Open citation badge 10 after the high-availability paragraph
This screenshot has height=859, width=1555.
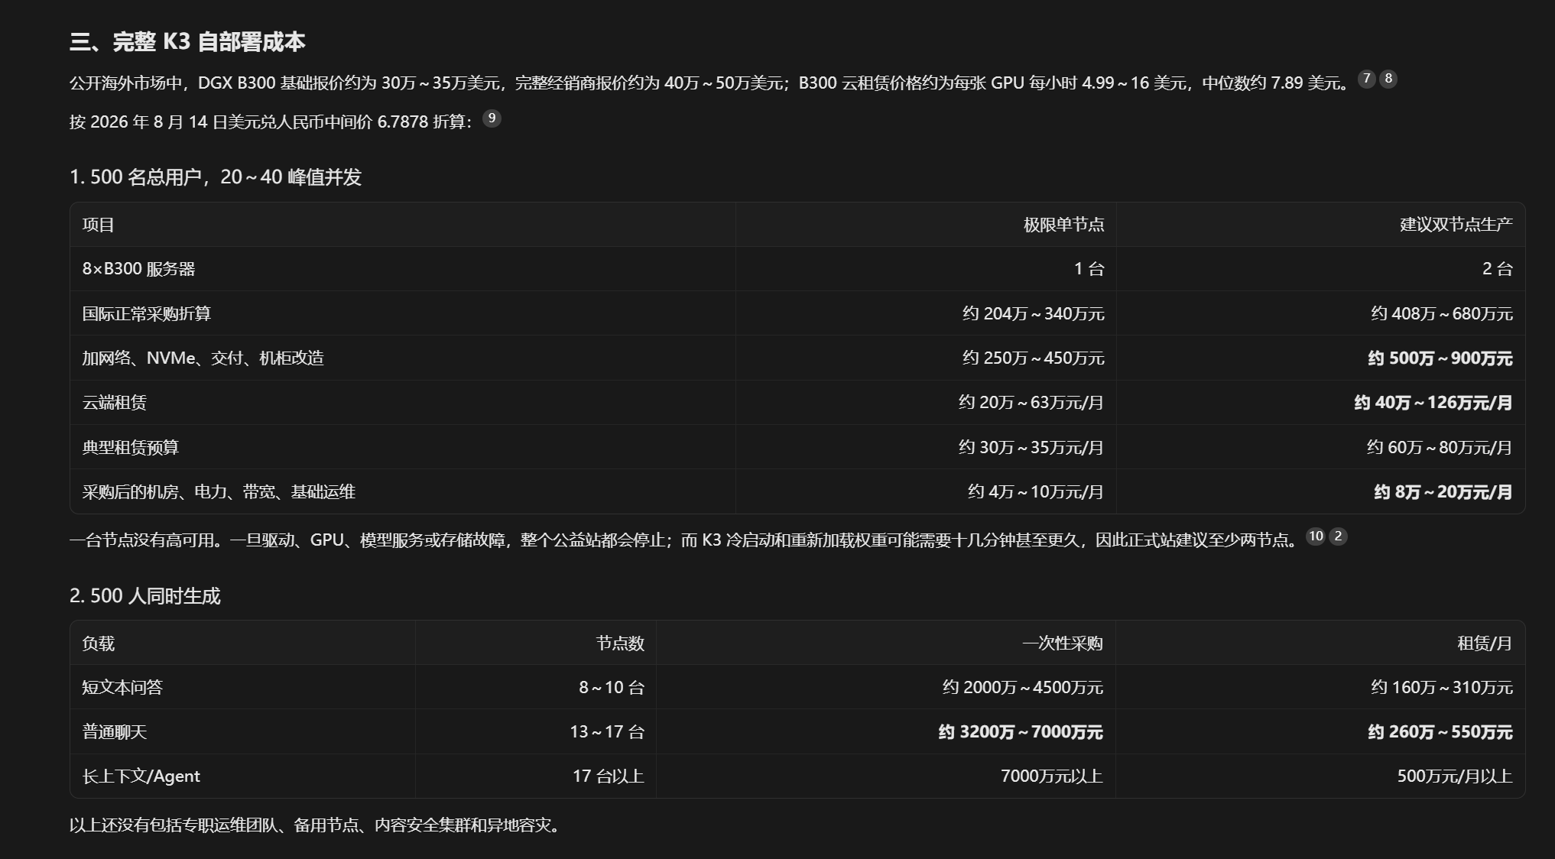1316,536
